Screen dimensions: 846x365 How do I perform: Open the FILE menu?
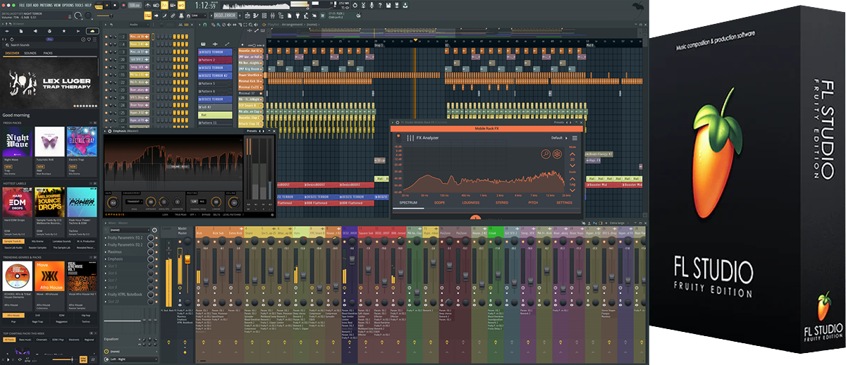22,5
